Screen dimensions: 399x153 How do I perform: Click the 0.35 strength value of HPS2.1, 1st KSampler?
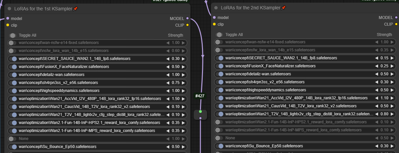(x=176, y=123)
